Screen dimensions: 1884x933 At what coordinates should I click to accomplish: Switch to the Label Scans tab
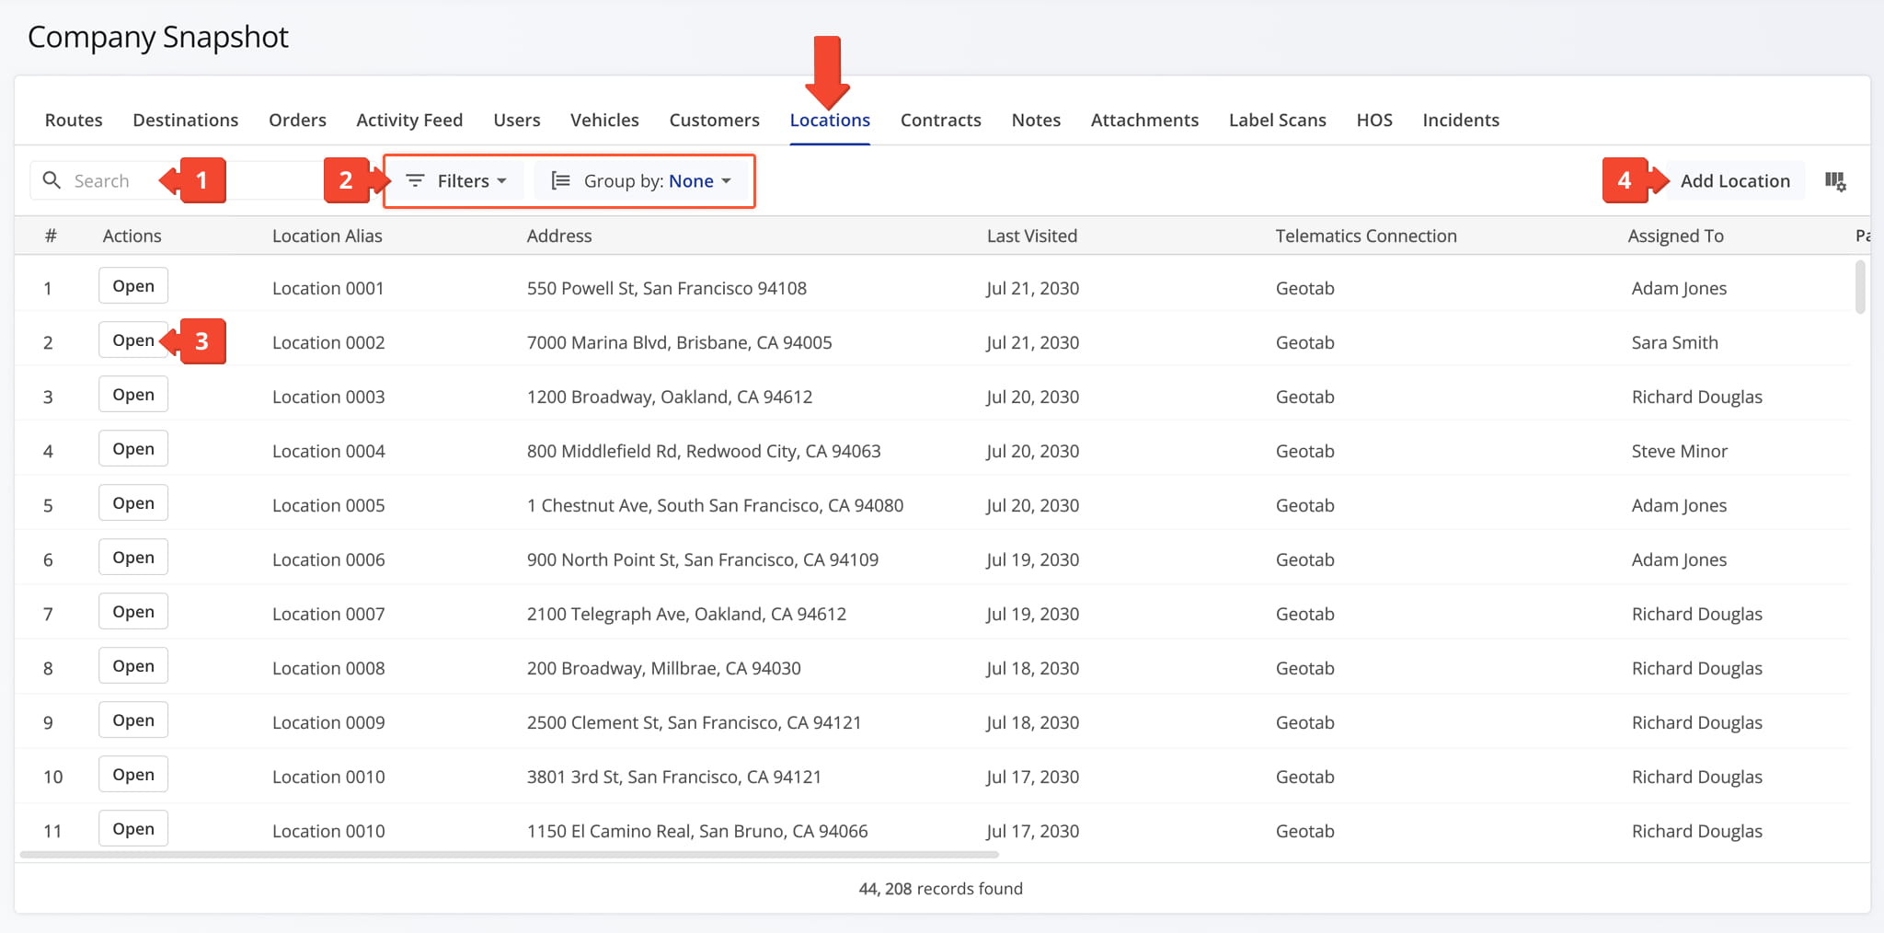1277,120
